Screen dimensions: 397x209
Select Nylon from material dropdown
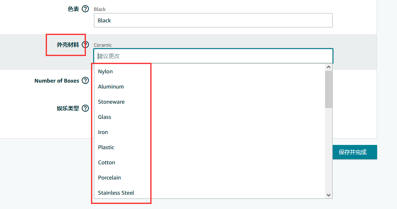[x=105, y=72]
